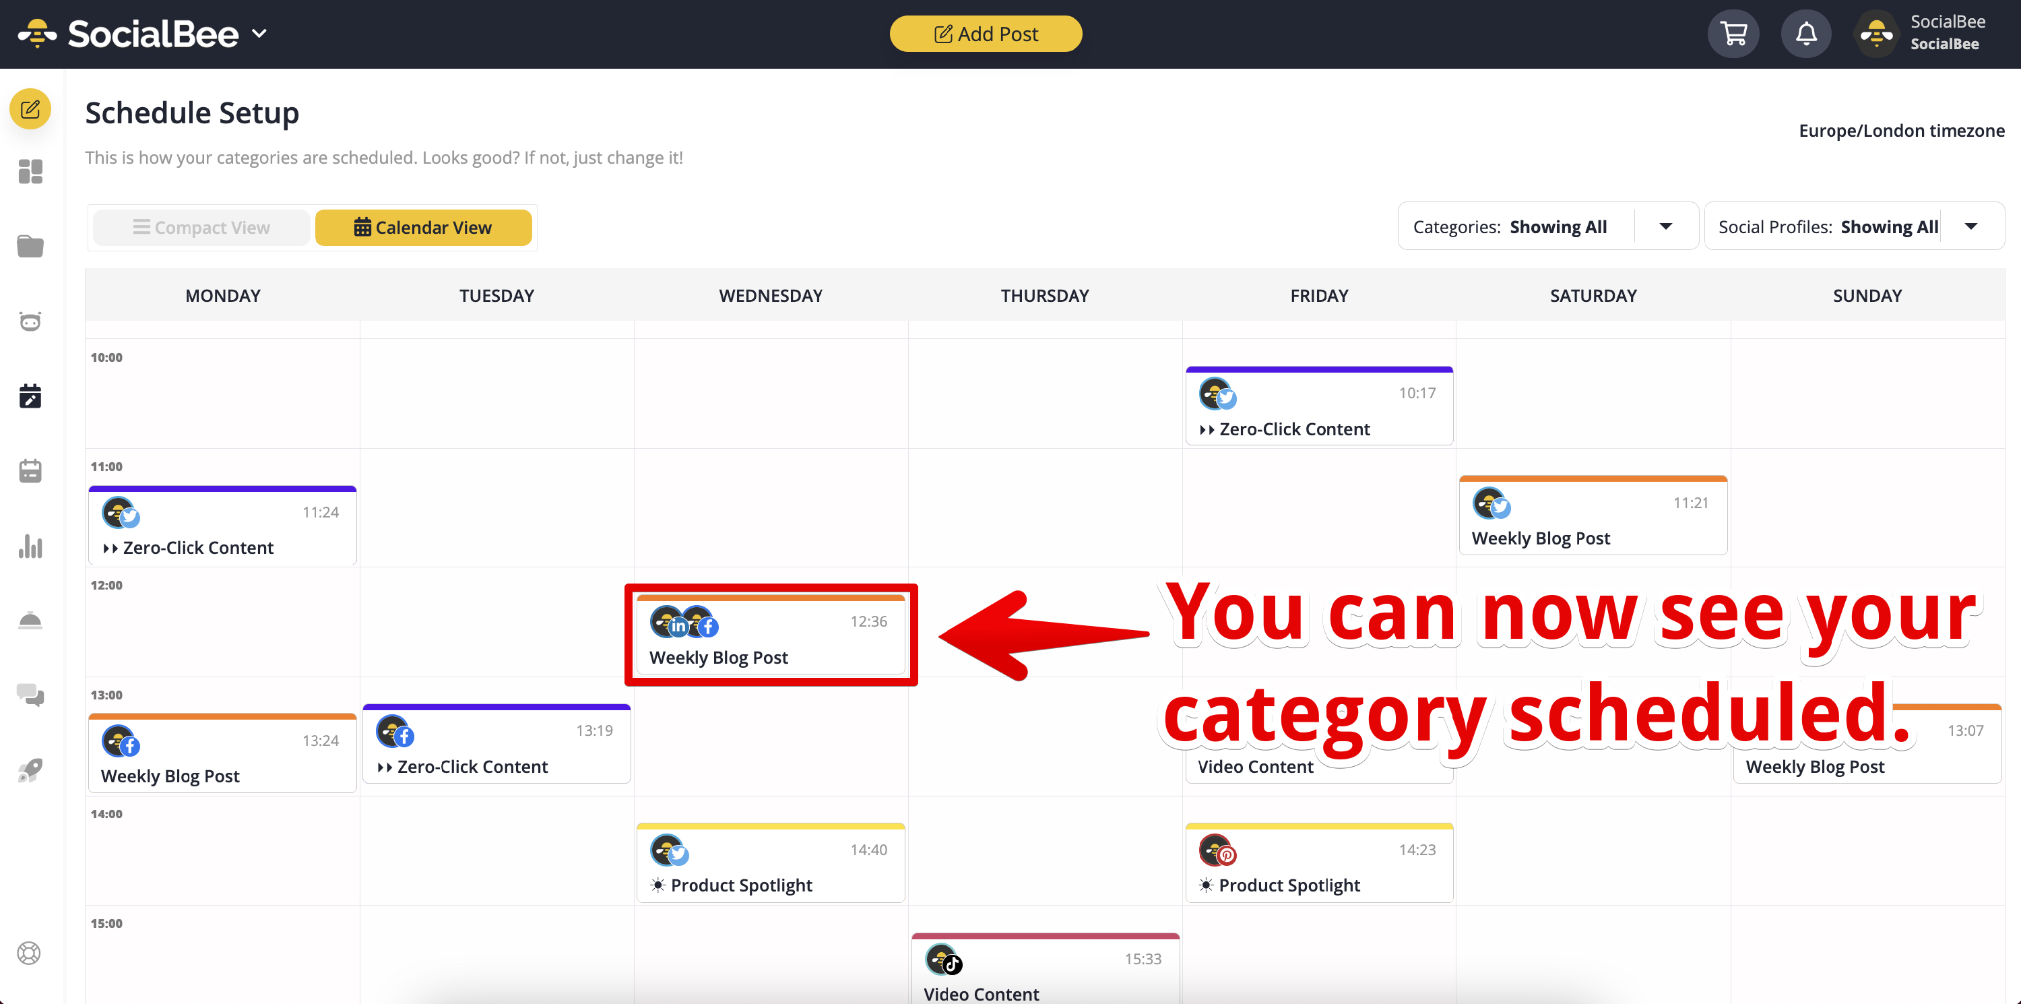Open Friday 14:23 Product Spotlight slot
The height and width of the screenshot is (1004, 2021).
1319,862
